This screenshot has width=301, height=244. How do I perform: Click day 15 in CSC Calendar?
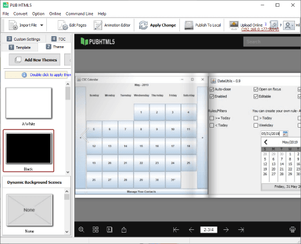click(141, 146)
